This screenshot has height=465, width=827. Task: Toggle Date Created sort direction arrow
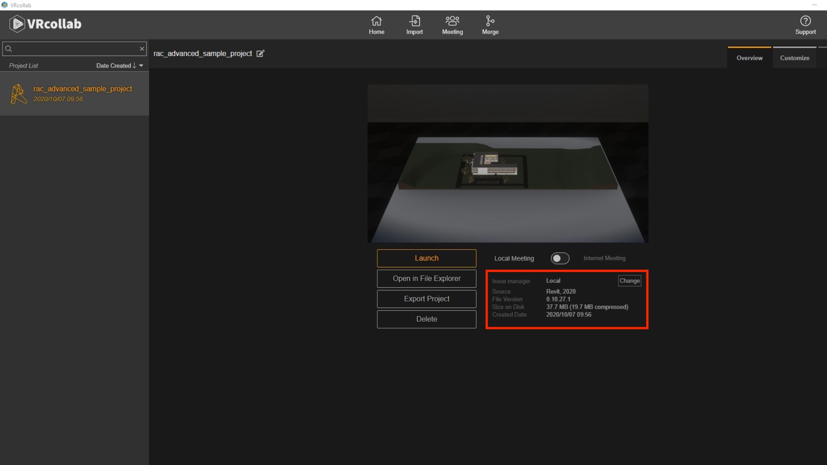point(134,65)
